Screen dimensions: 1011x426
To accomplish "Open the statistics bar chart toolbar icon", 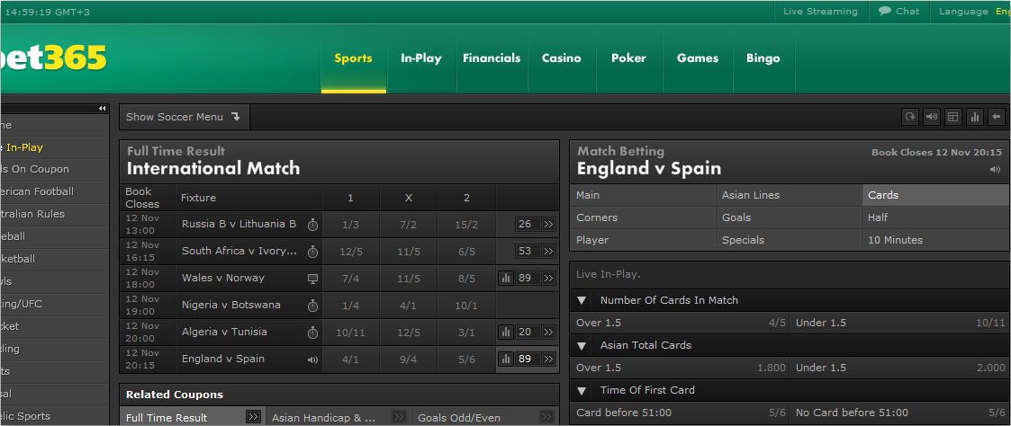I will click(975, 117).
